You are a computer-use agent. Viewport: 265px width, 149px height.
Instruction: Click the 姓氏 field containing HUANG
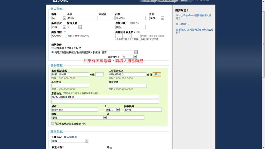(130, 18)
